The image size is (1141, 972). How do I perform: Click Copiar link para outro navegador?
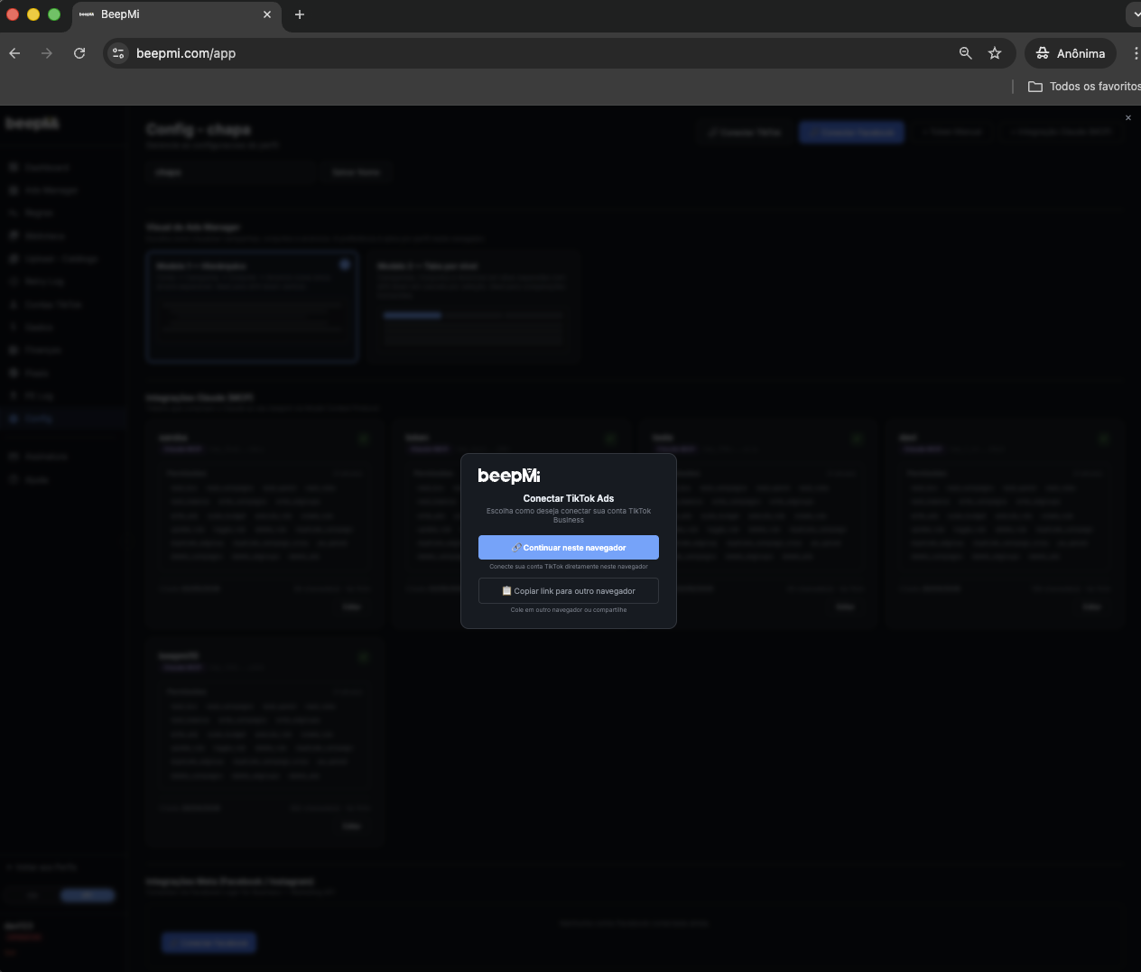[x=569, y=591]
